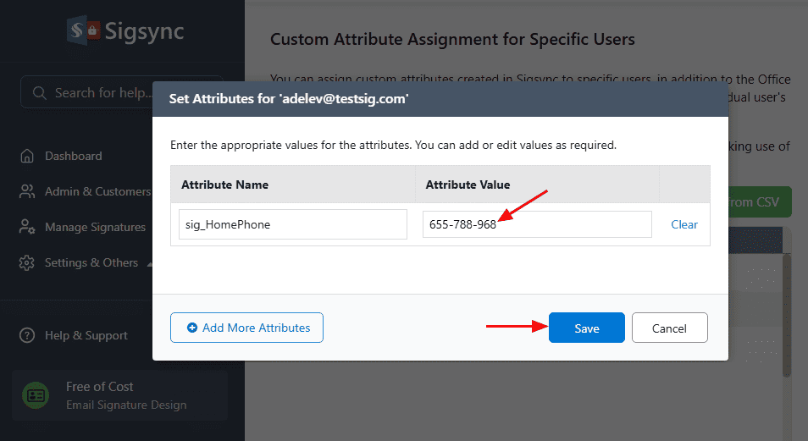Save the attribute values
808x441 pixels.
pyautogui.click(x=586, y=328)
